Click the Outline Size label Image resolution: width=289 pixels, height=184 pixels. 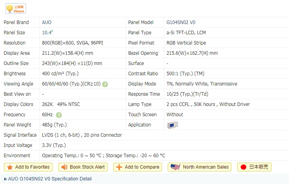(x=16, y=63)
